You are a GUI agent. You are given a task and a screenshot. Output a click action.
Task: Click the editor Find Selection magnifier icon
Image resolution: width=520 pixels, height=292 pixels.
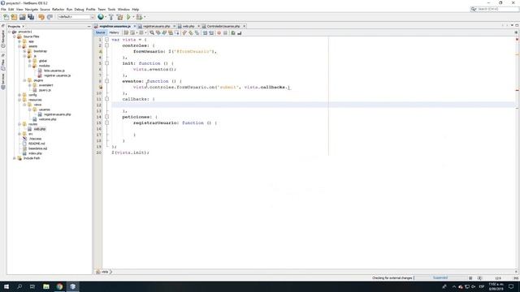(152, 32)
